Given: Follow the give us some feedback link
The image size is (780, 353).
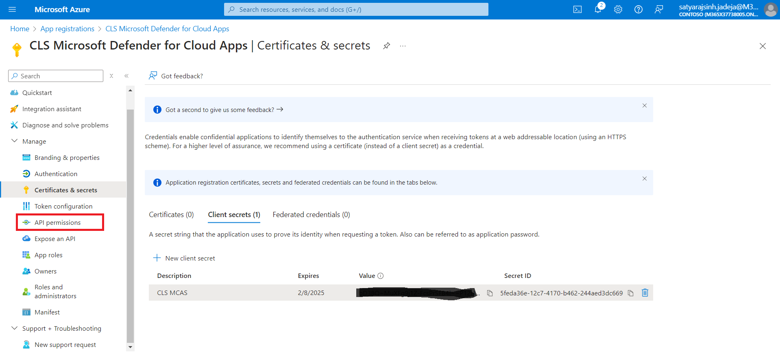Looking at the screenshot, I should pyautogui.click(x=224, y=110).
